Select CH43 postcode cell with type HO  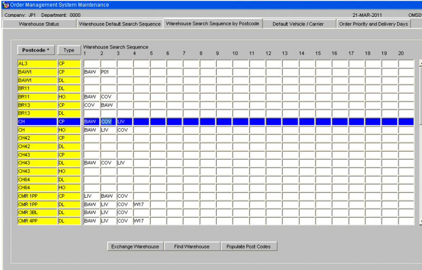pos(37,171)
